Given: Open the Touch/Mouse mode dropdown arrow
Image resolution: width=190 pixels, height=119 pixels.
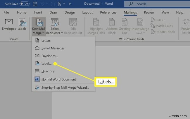Looking at the screenshot, I should point(64,4).
